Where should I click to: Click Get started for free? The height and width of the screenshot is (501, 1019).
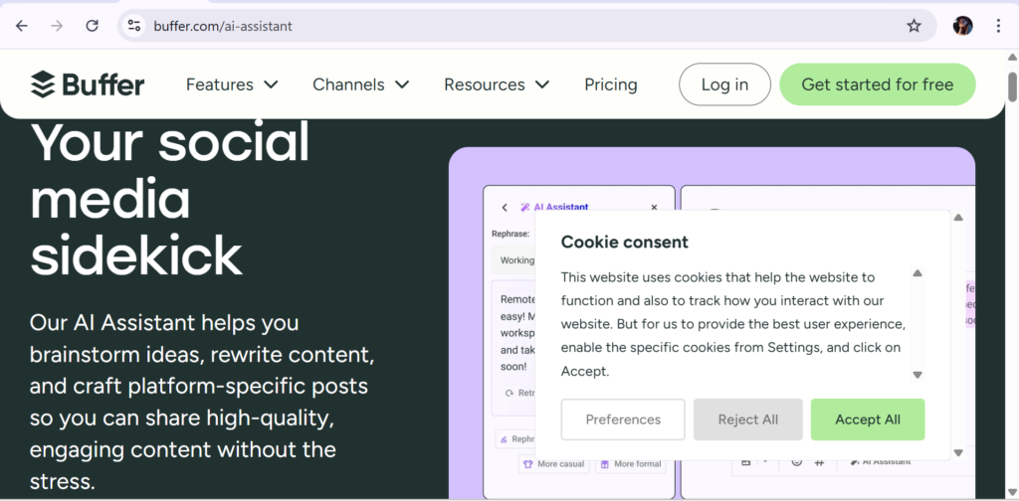point(877,84)
